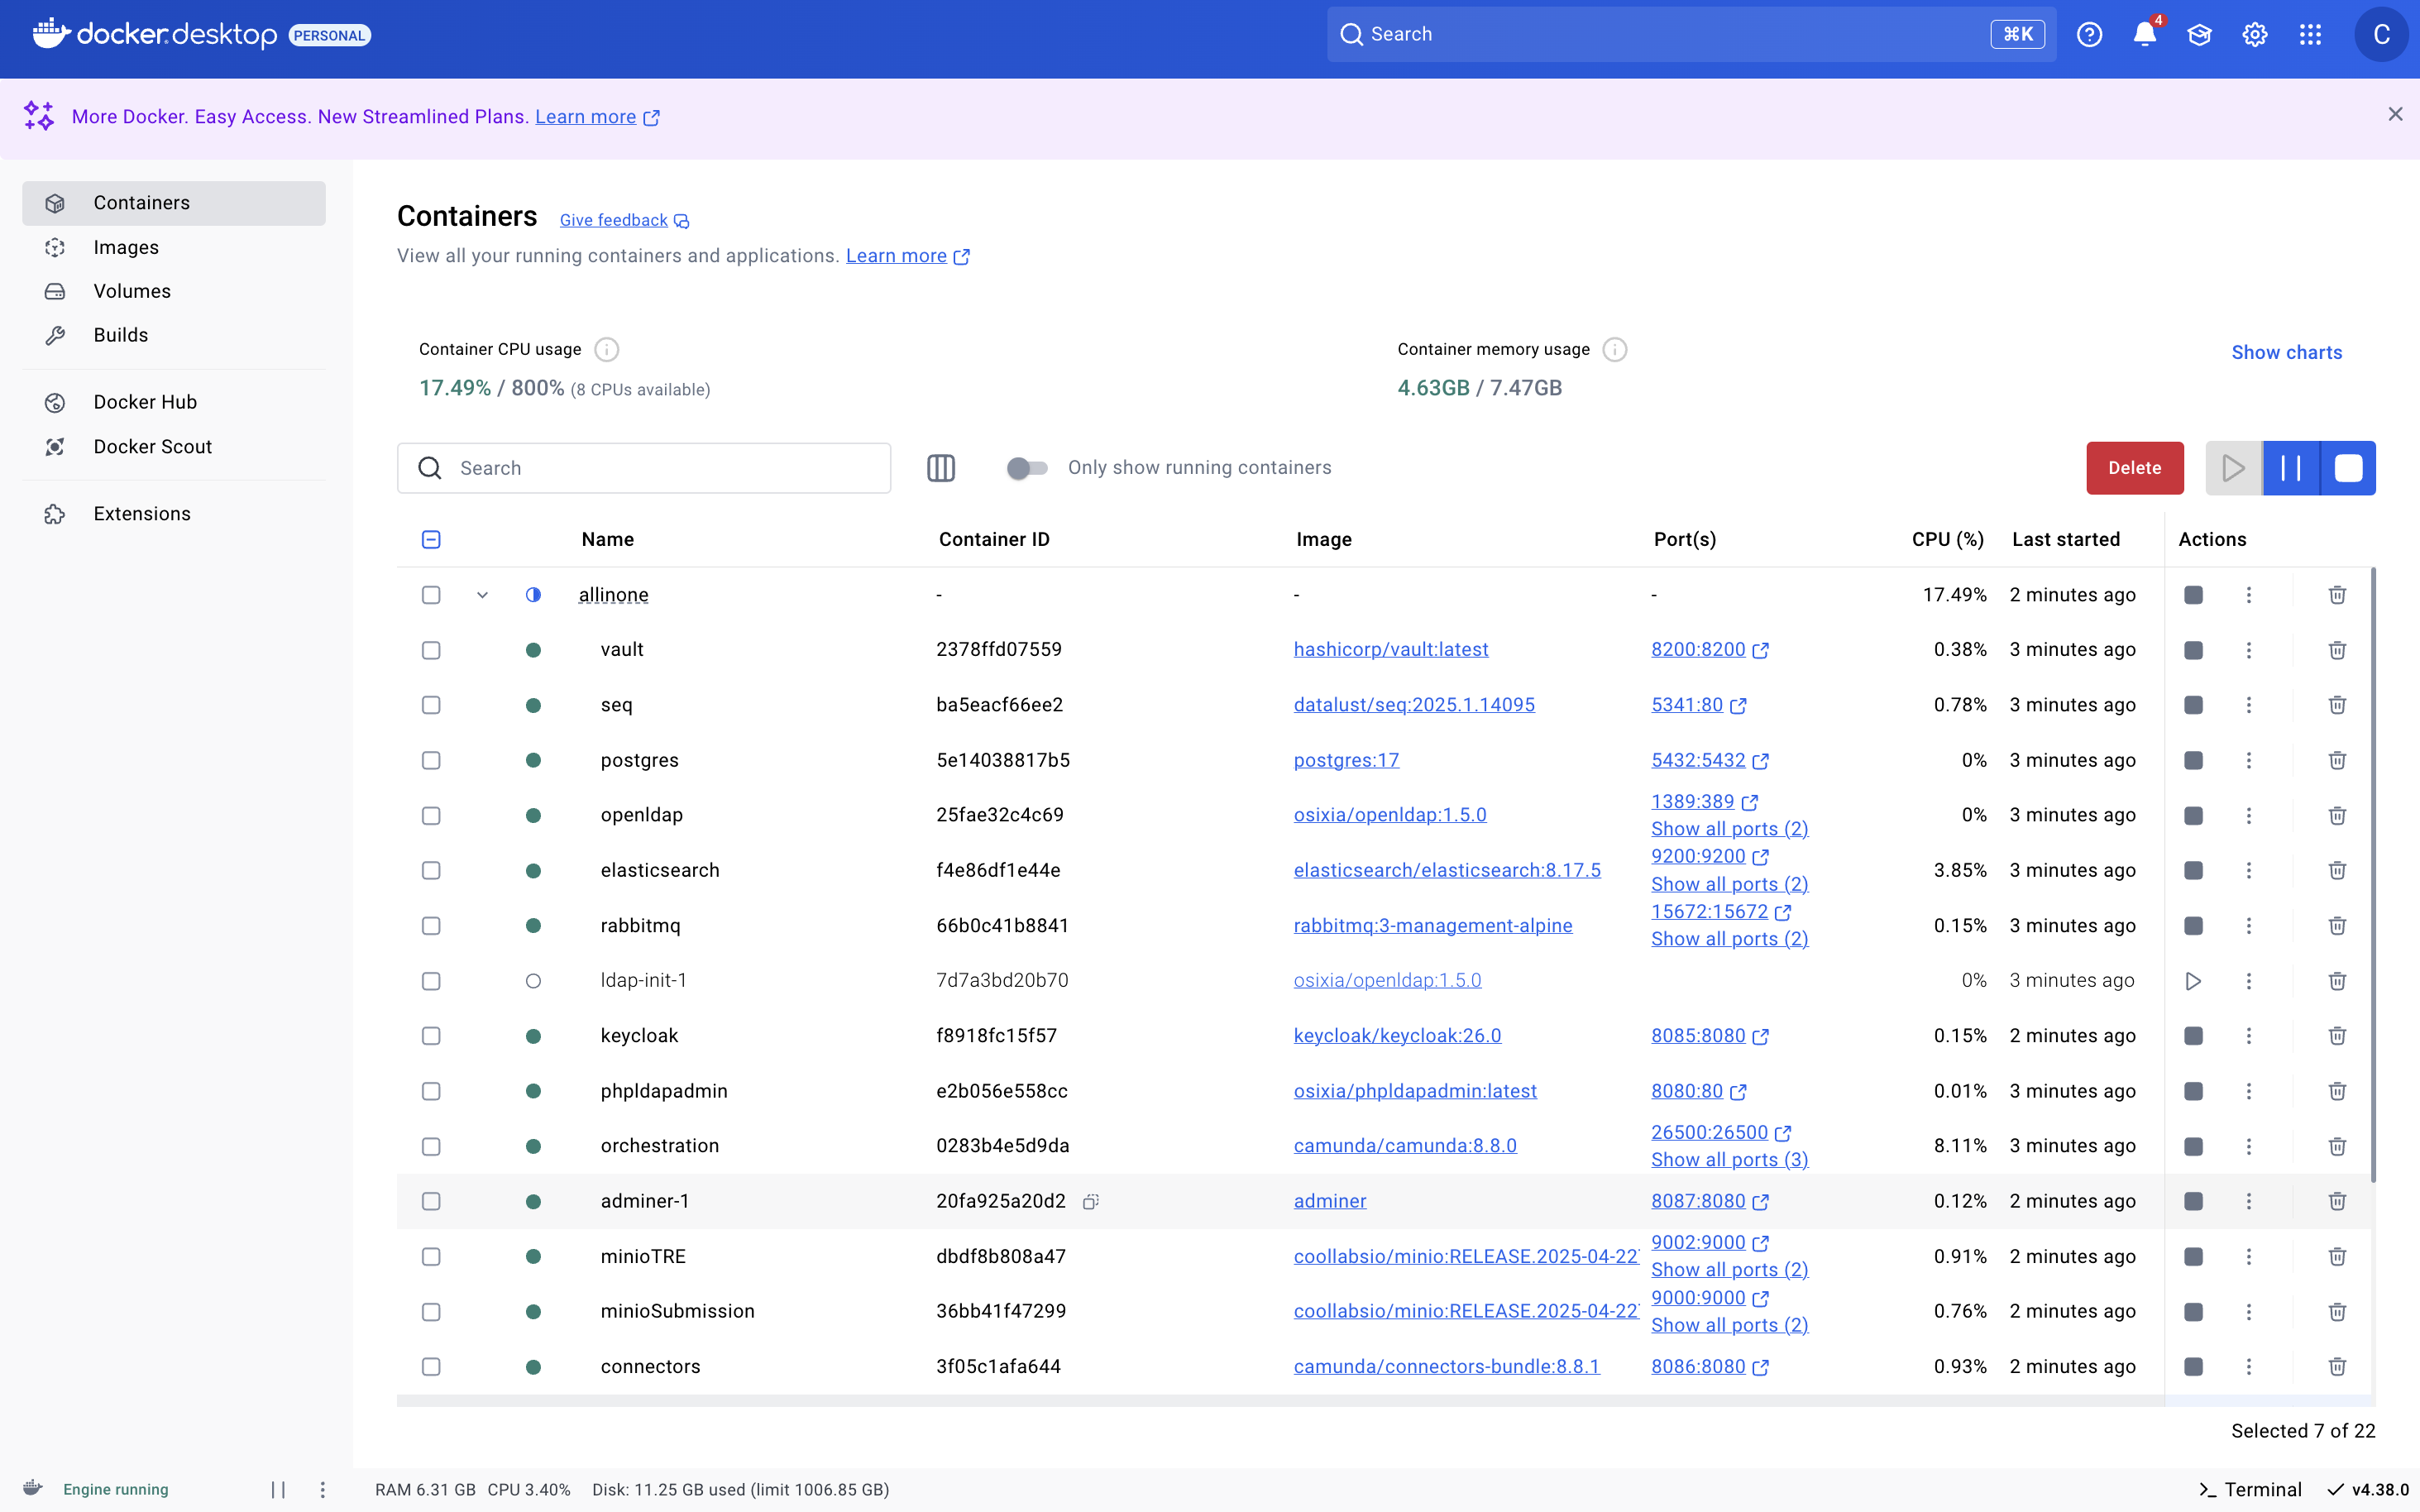Image resolution: width=2420 pixels, height=1512 pixels.
Task: Click the select-all header checkbox
Action: (x=431, y=540)
